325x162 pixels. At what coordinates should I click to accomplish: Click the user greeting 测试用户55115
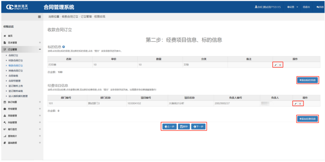[268, 7]
